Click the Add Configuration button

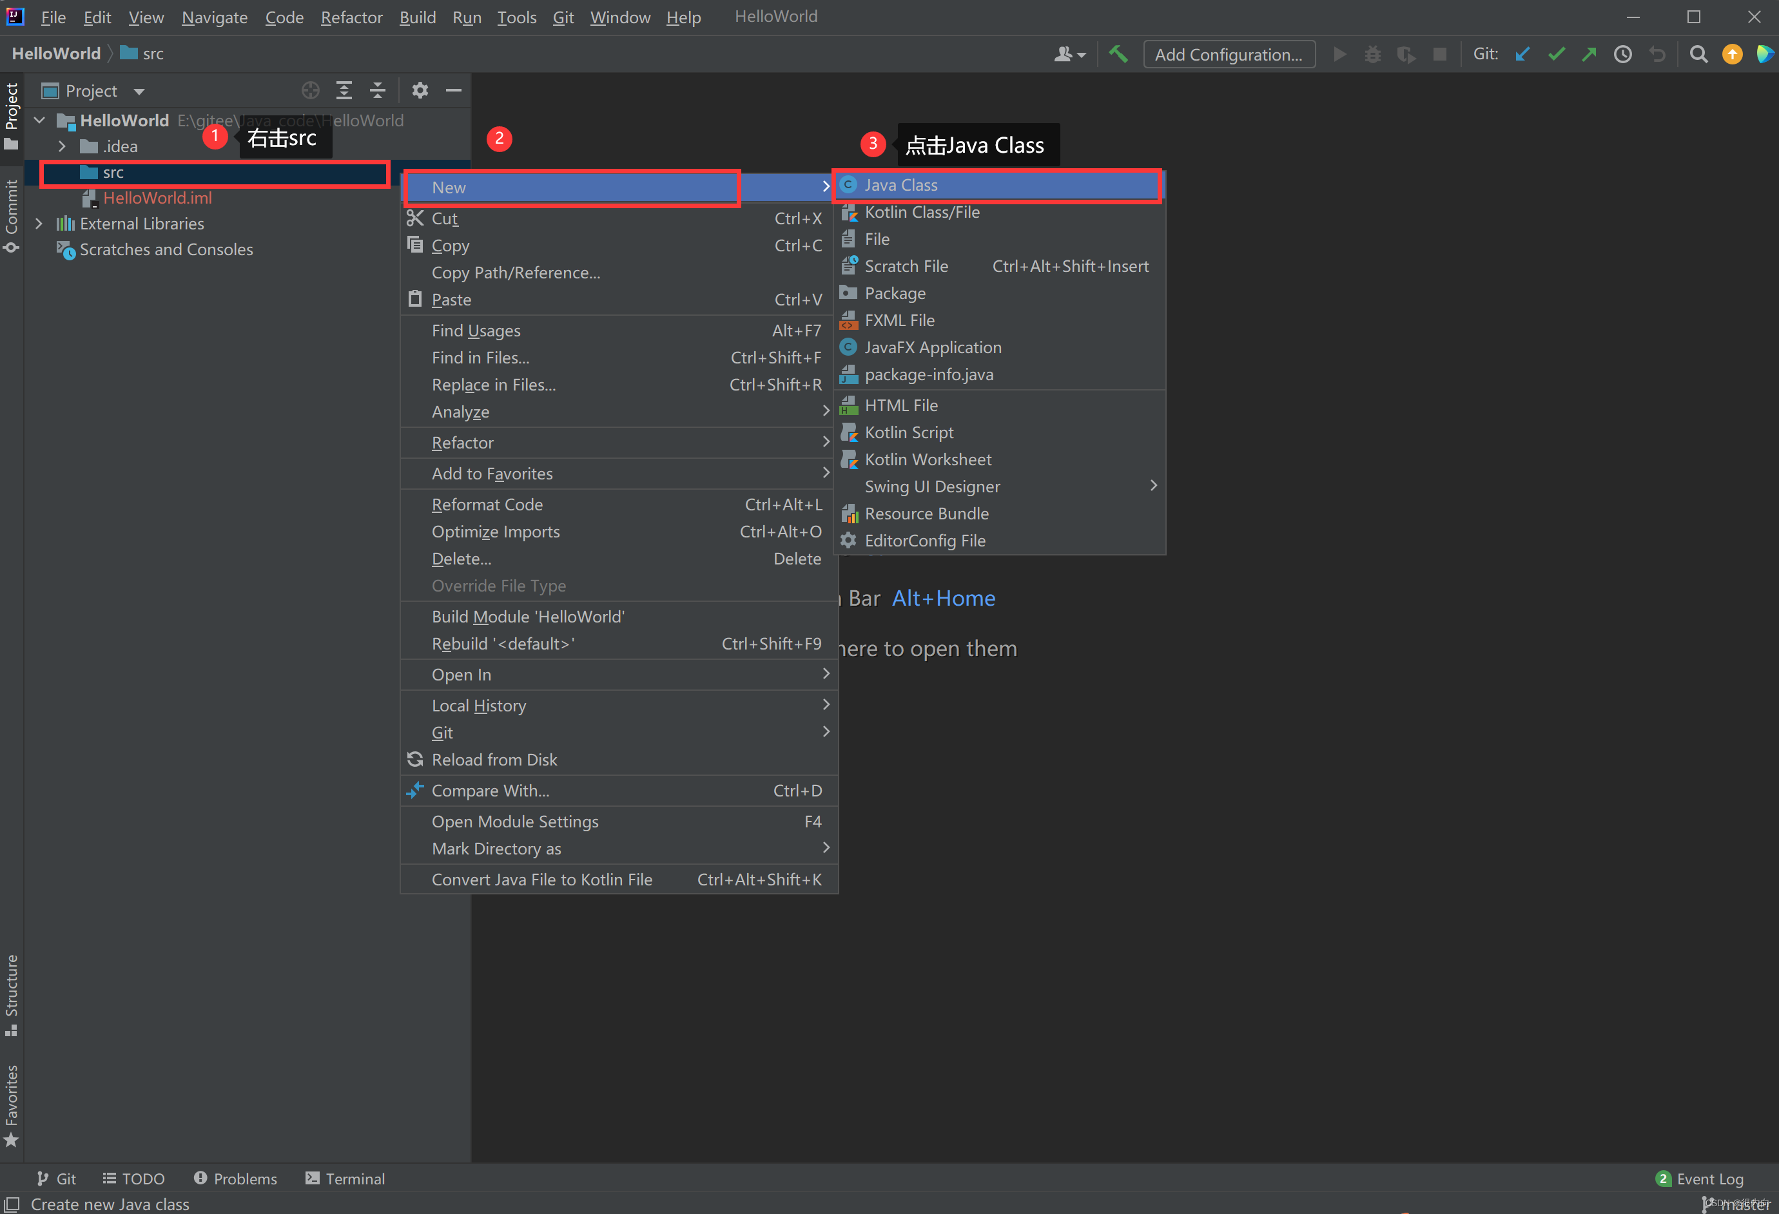[1229, 54]
